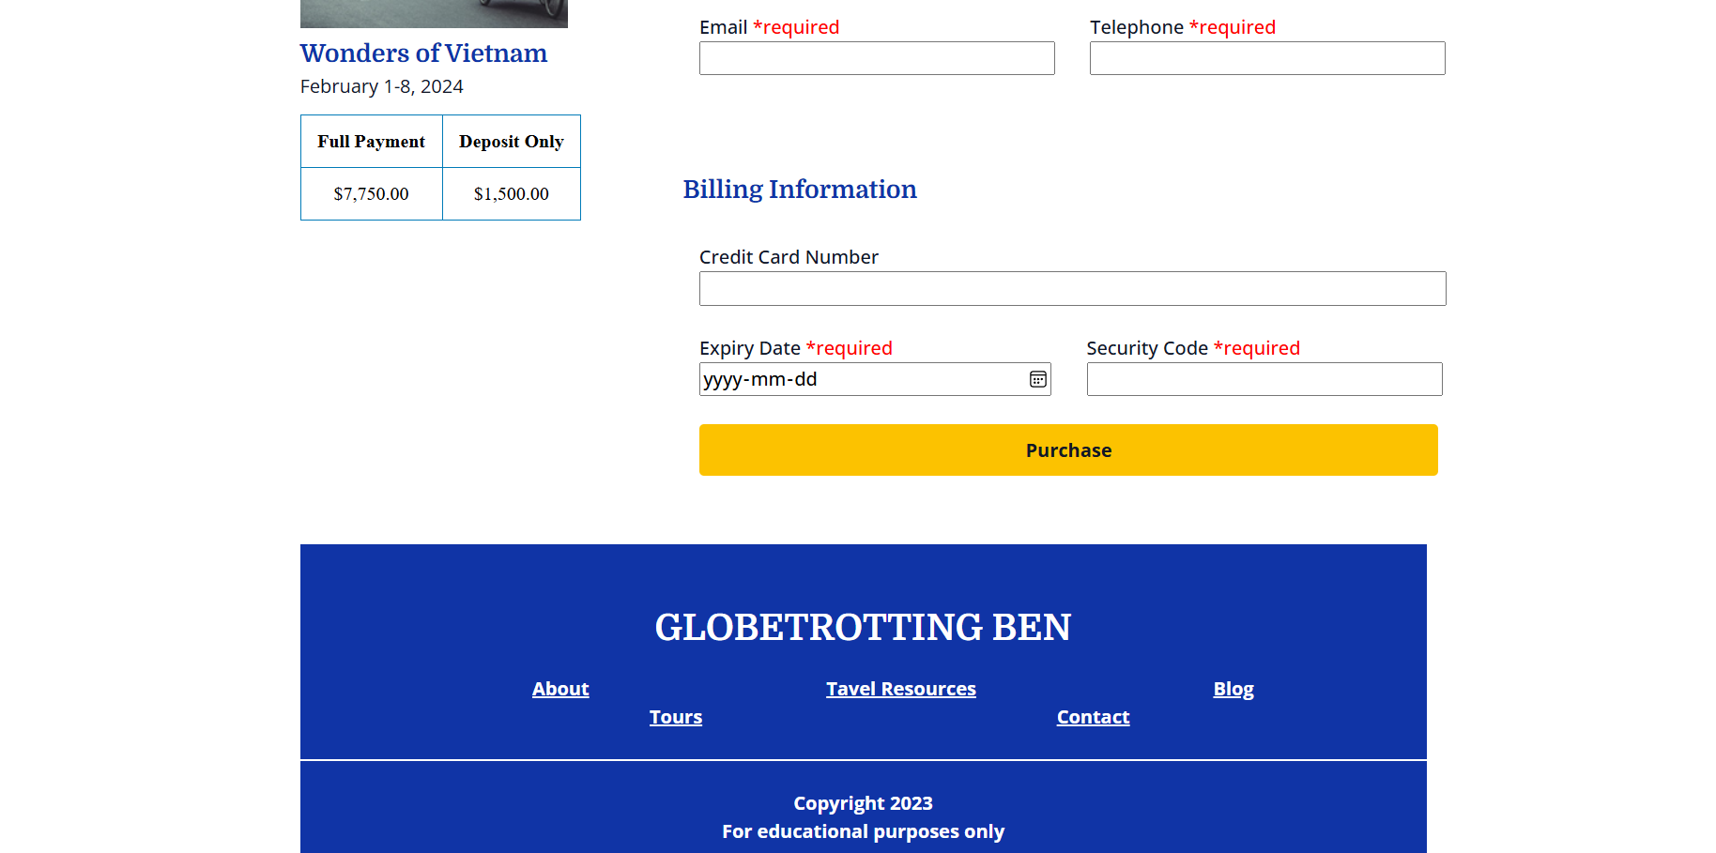
Task: Click the Deposit Only table header
Action: click(x=511, y=141)
